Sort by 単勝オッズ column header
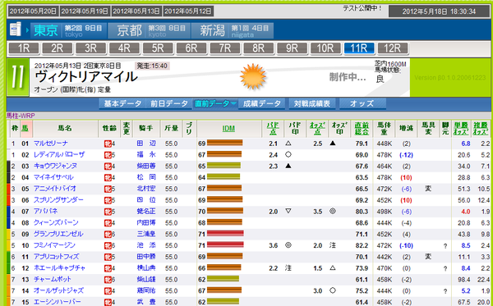This screenshot has width=493, height=306. point(461,129)
